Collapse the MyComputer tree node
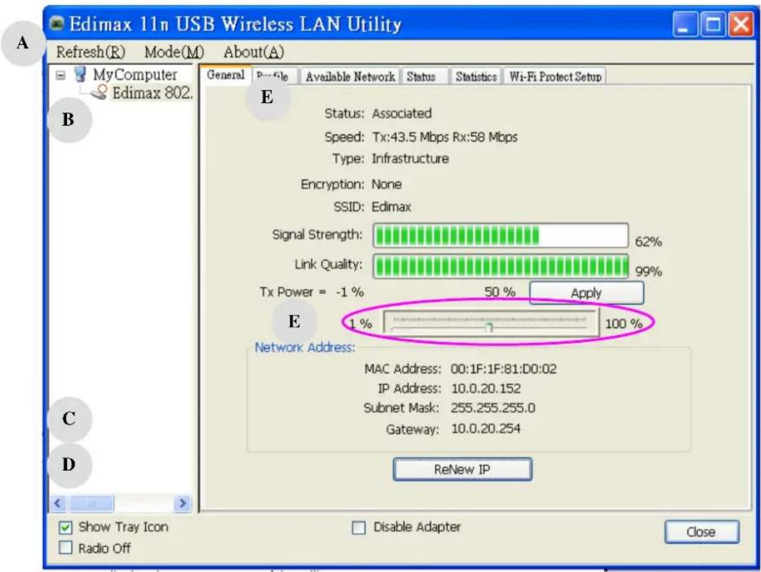 pyautogui.click(x=60, y=75)
